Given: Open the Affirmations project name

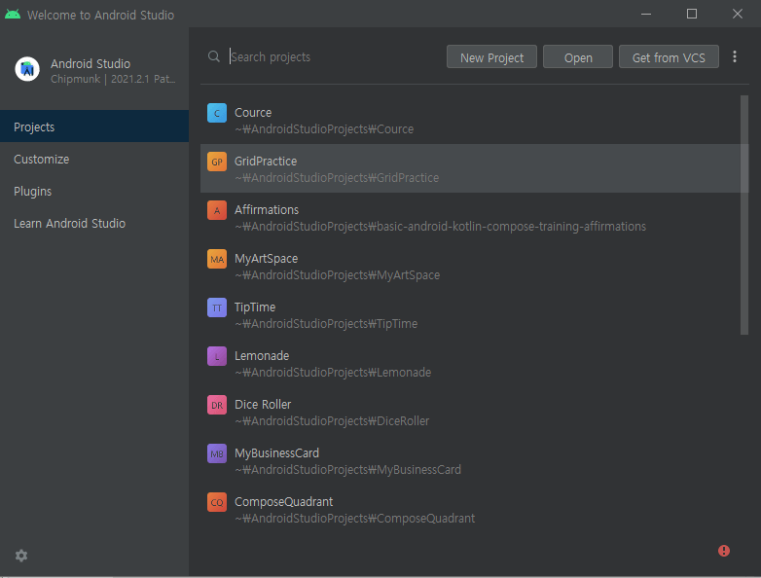Looking at the screenshot, I should 267,209.
